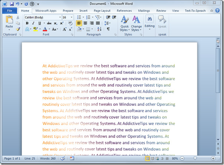Open the font name dropdown

60,17
